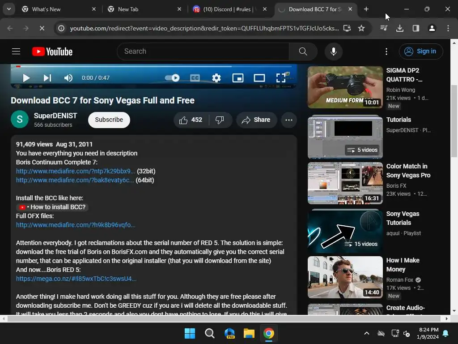Open SuperDENIST channel avatar
The image size is (458, 344).
20,119
